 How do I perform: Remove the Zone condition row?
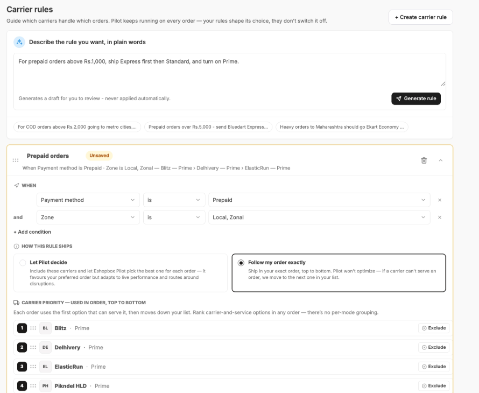coord(440,217)
